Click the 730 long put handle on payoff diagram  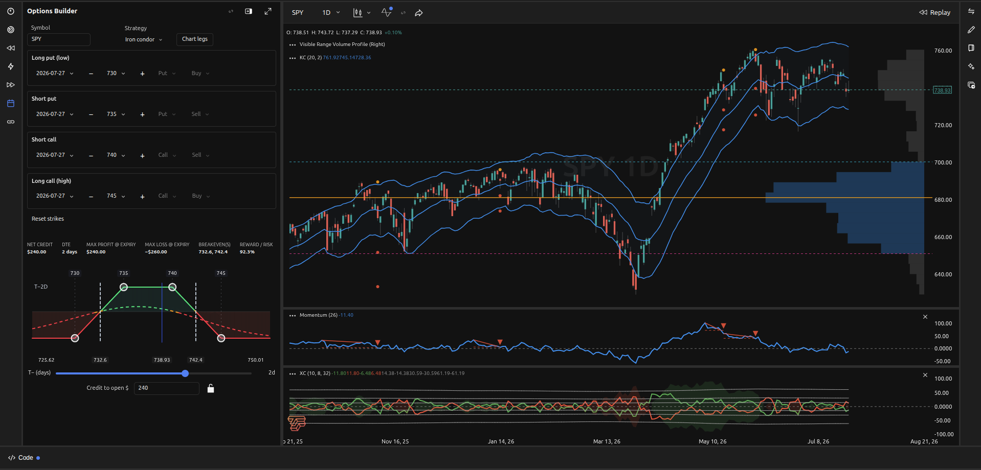click(x=75, y=338)
